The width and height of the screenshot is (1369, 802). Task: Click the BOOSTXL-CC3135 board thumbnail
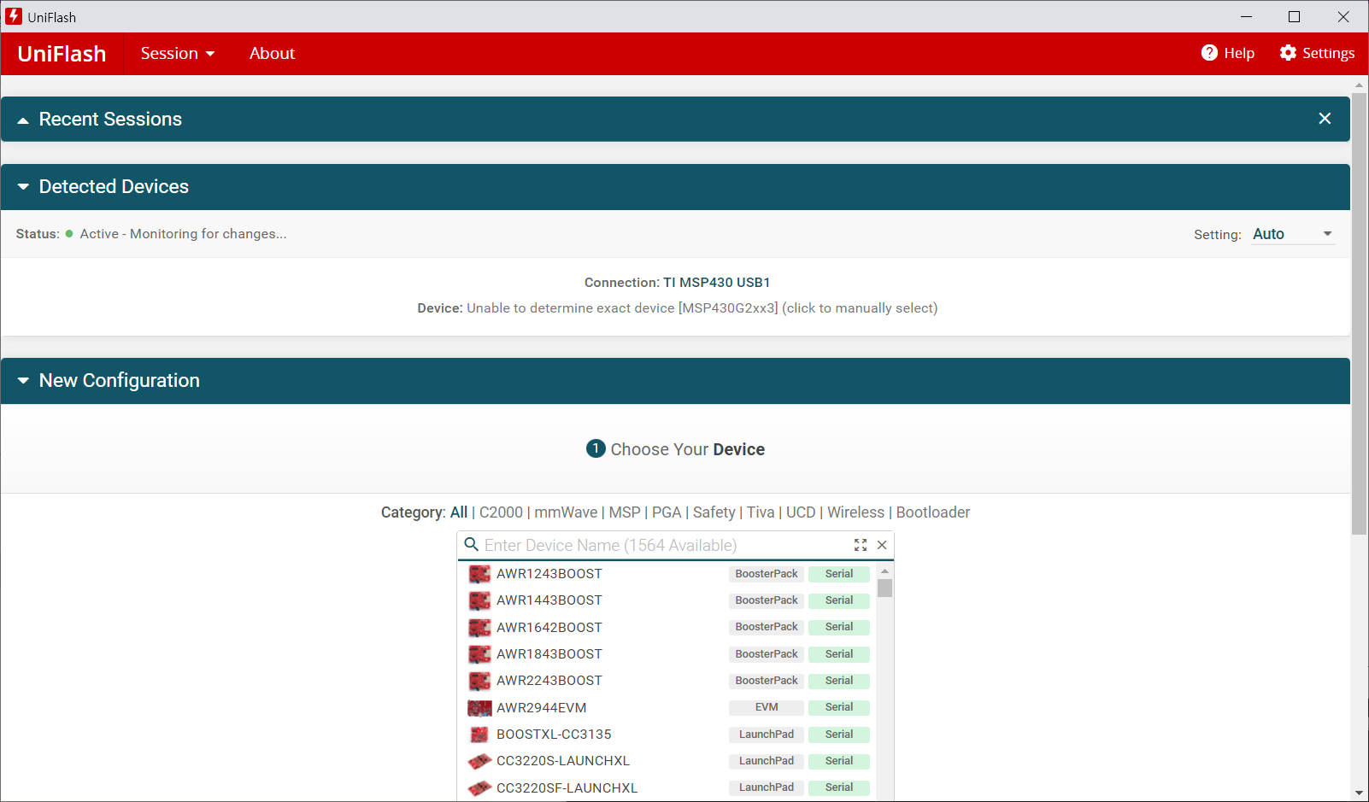coord(479,735)
